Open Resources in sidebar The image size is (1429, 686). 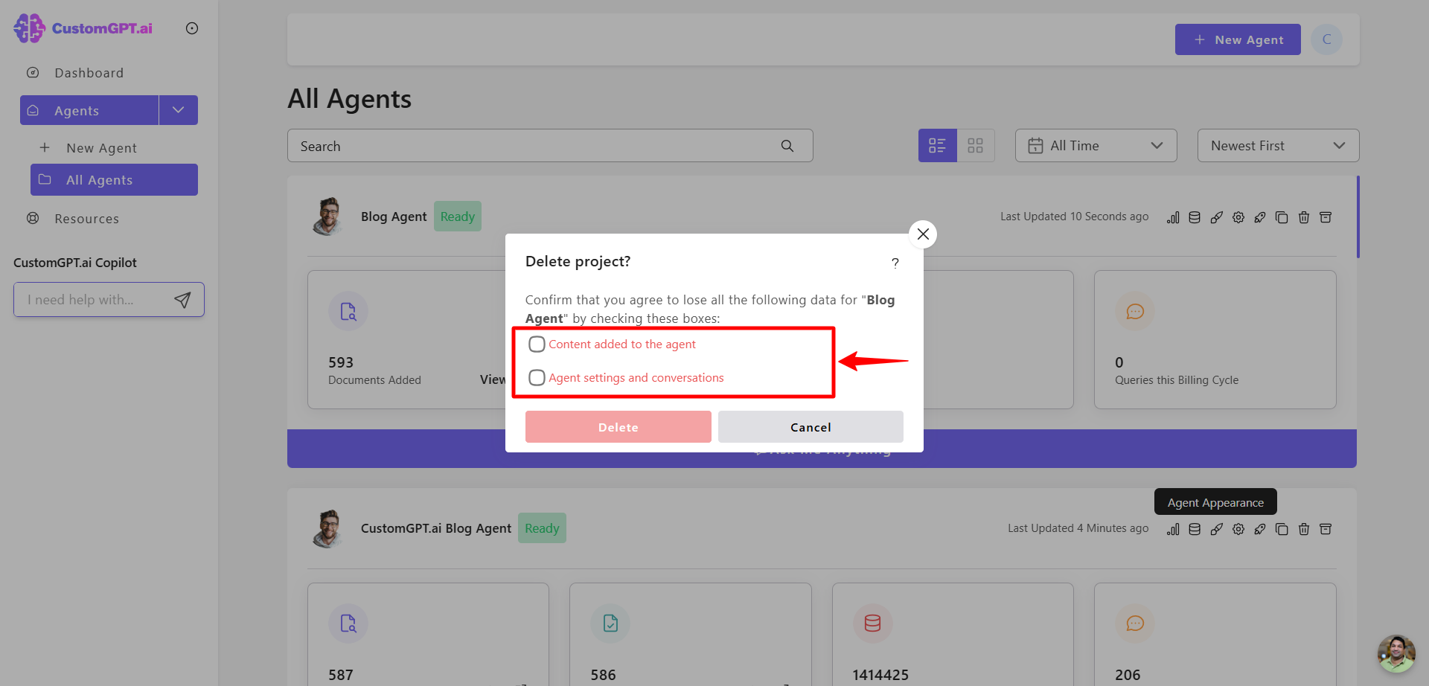87,219
